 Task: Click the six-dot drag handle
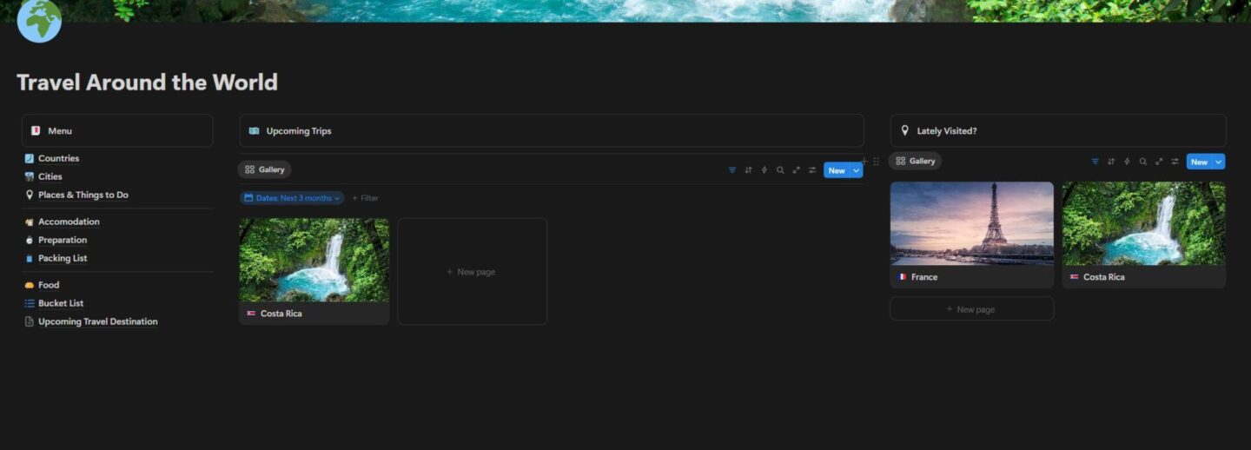point(876,161)
